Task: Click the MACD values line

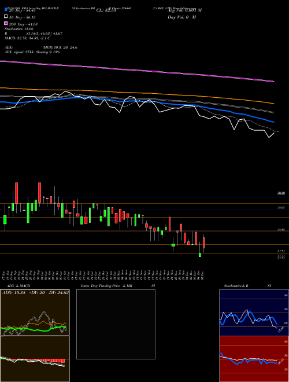Action: (27, 38)
